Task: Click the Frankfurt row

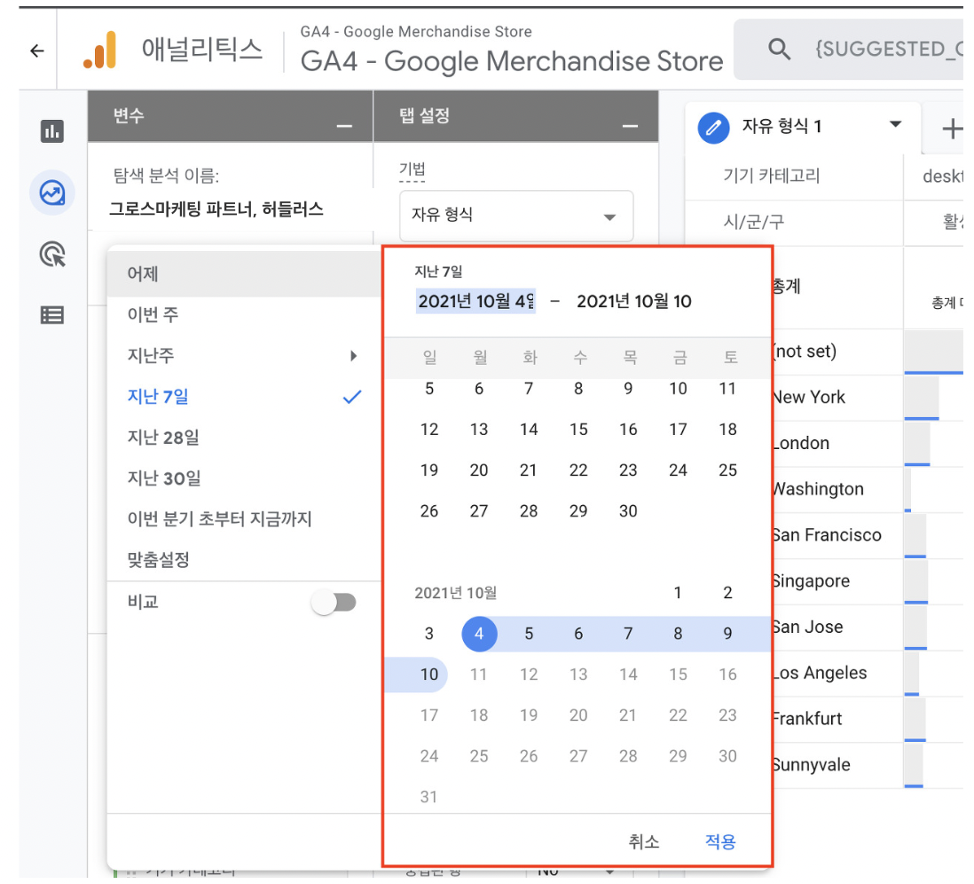Action: tap(868, 720)
